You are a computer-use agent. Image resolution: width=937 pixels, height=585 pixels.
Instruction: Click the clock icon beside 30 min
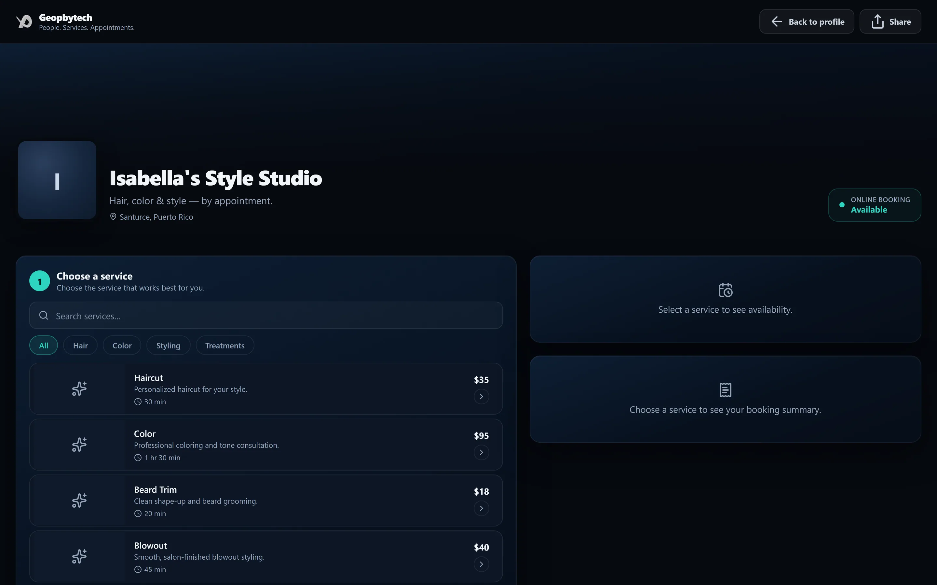tap(138, 402)
